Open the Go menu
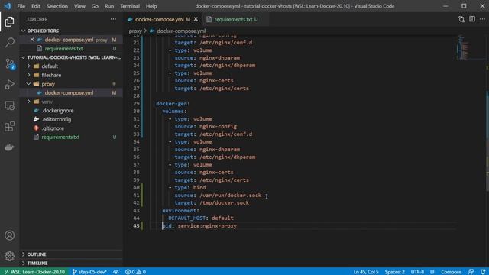489x275 pixels. tap(95, 6)
